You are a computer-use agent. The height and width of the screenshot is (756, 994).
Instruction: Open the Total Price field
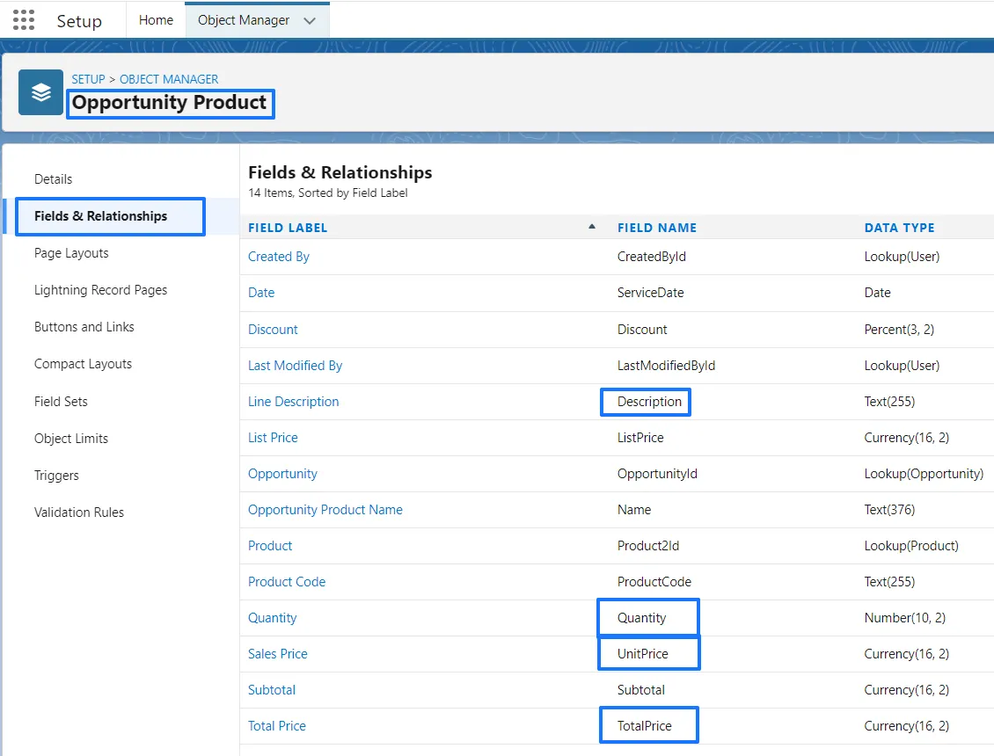pos(277,726)
